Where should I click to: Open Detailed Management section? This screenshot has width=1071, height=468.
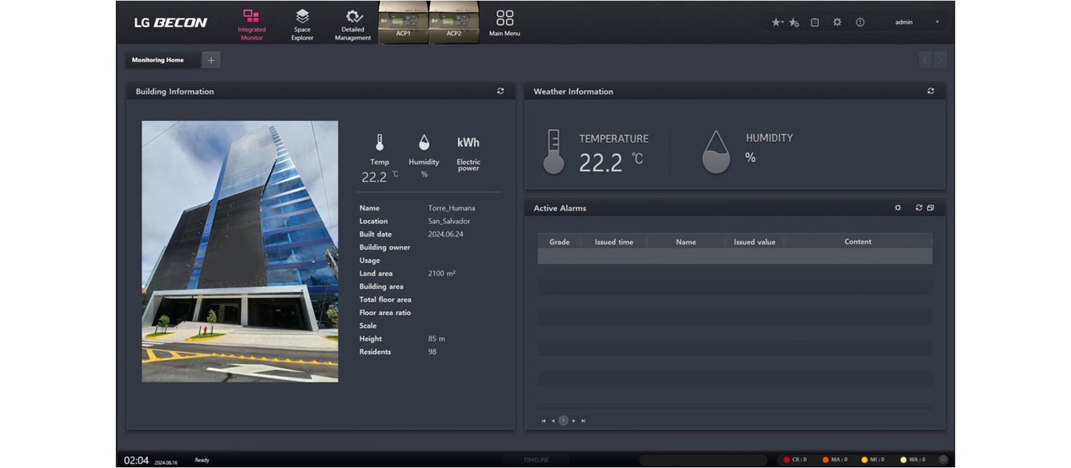coord(353,24)
